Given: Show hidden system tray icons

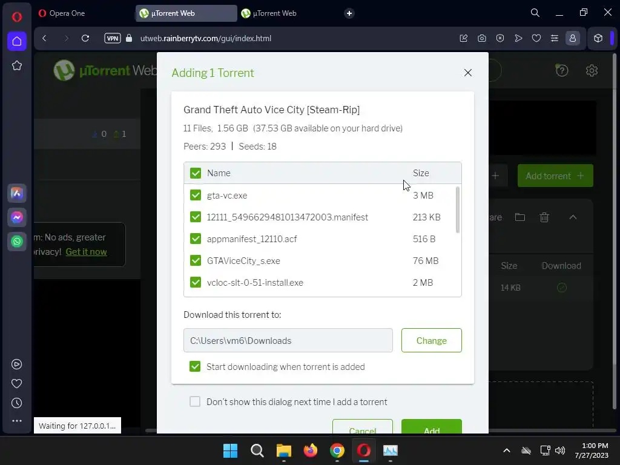Looking at the screenshot, I should coord(507,450).
